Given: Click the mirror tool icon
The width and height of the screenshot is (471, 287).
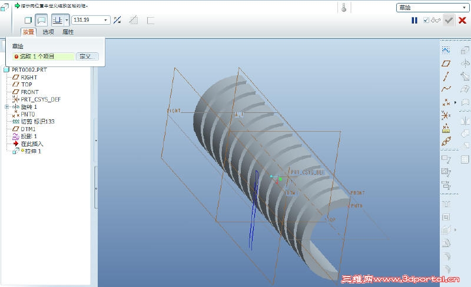Looking at the screenshot, I should [x=465, y=121].
